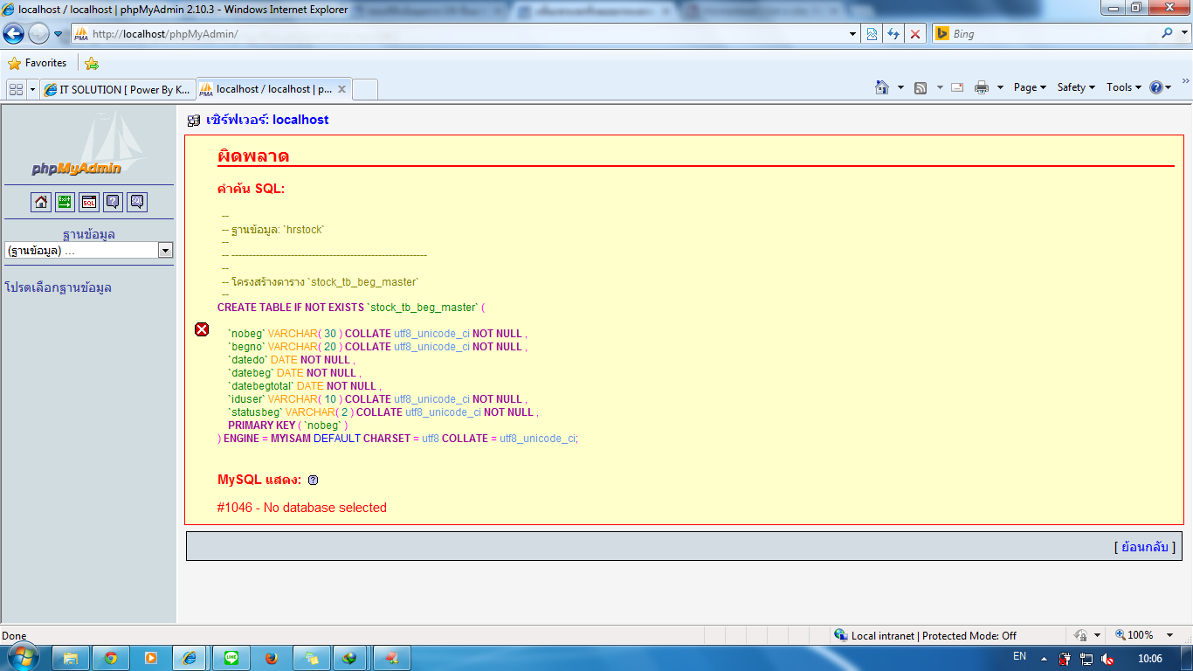Click the green Exit logout icon
Image resolution: width=1193 pixels, height=671 pixels.
[65, 202]
